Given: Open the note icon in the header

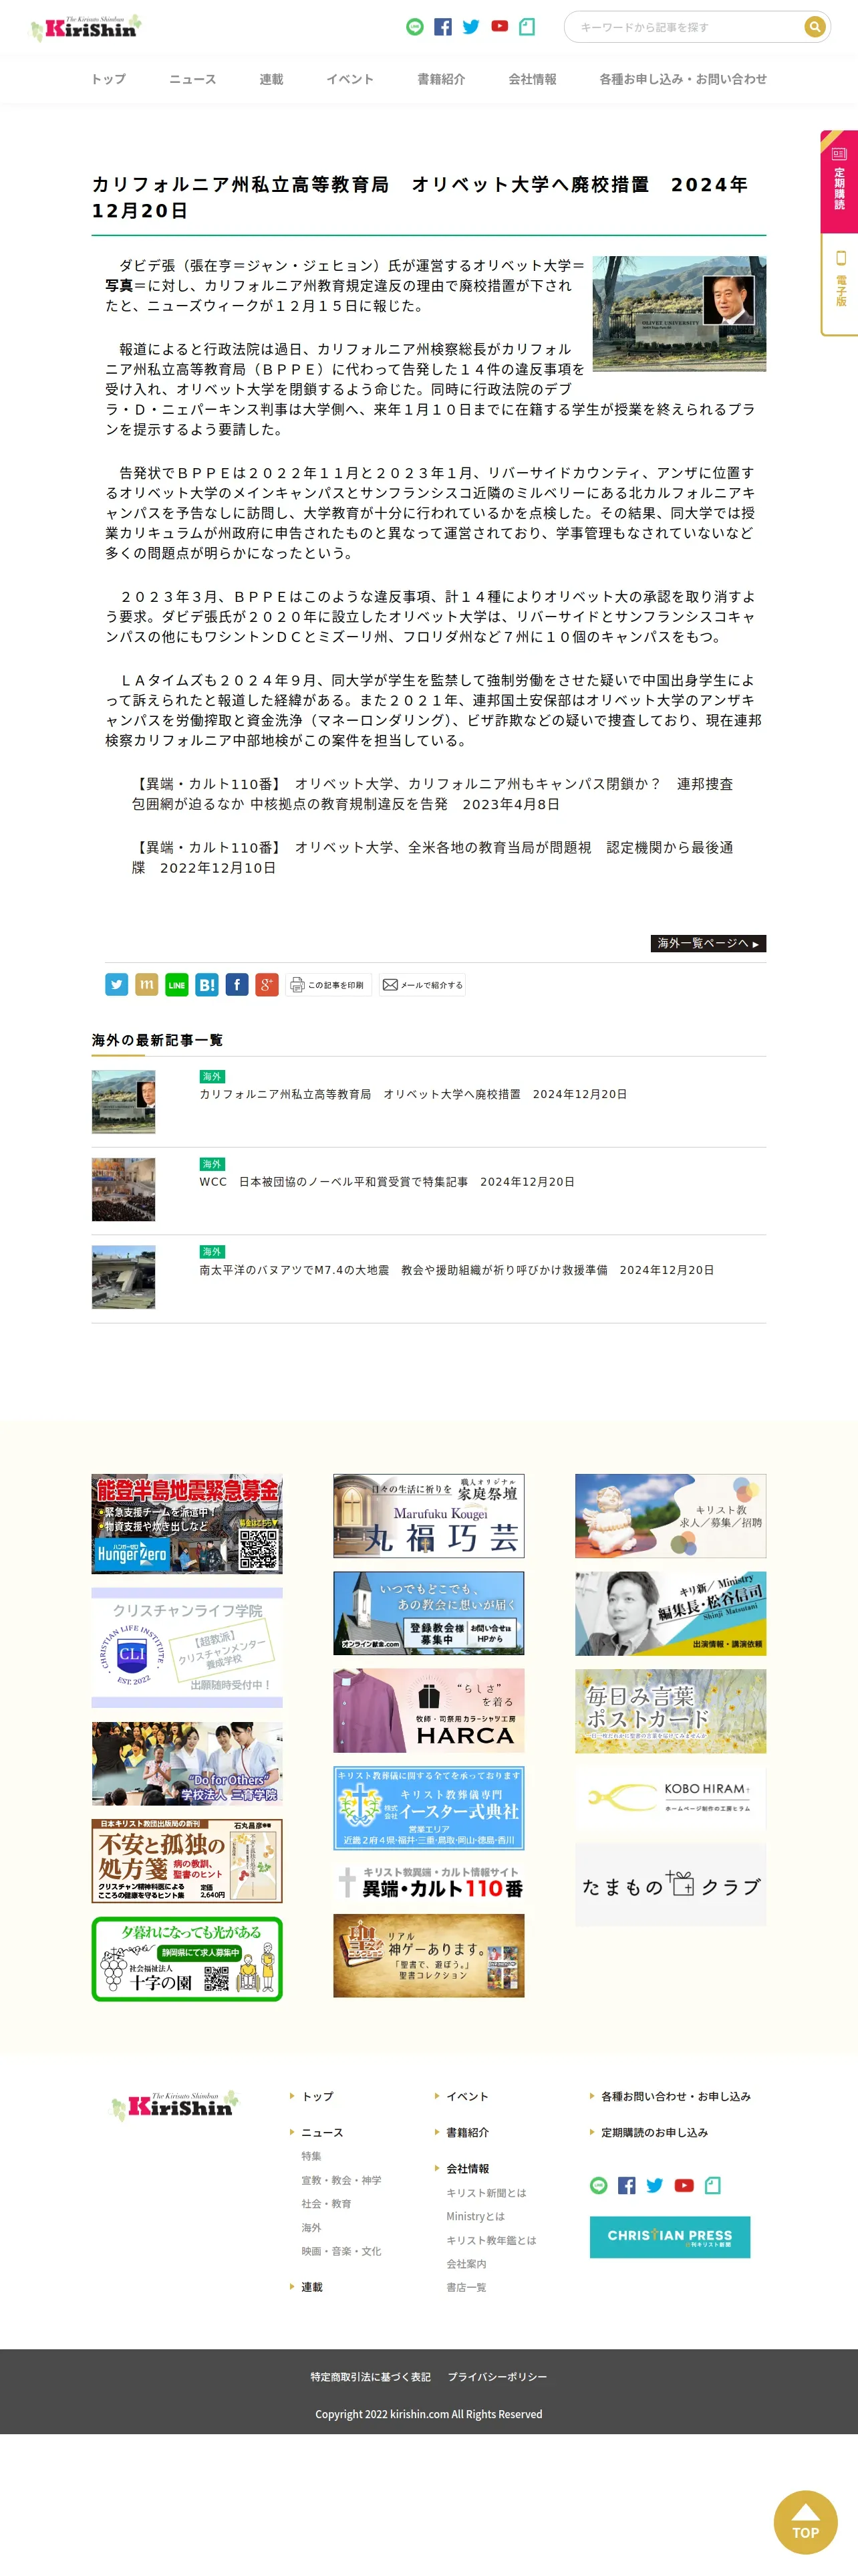Looking at the screenshot, I should (x=527, y=27).
